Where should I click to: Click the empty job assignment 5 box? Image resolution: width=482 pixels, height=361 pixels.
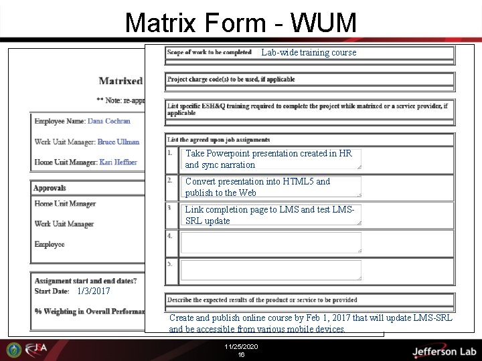pos(271,270)
